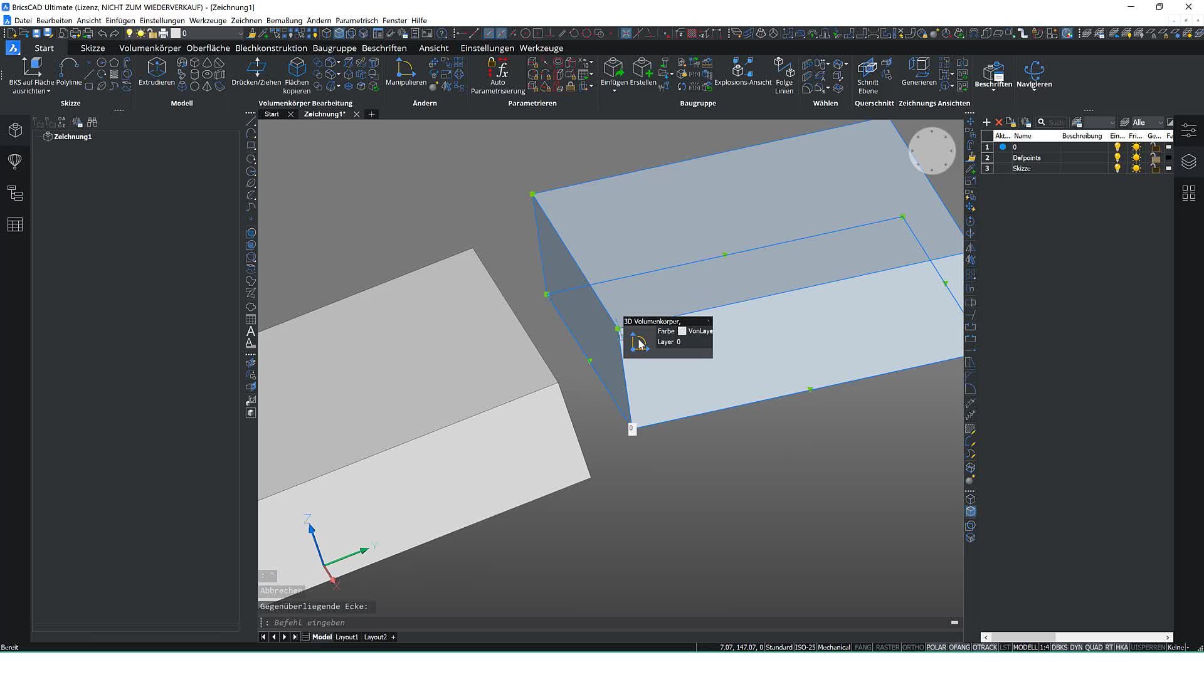Jump to last layout tab arrow
The image size is (1204, 677).
coord(295,637)
